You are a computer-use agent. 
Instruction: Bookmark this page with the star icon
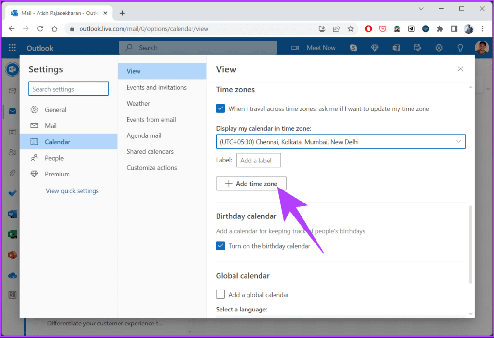tap(351, 29)
